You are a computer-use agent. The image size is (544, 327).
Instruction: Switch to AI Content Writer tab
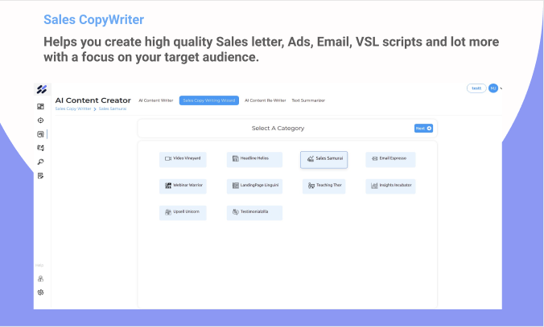[x=156, y=100]
